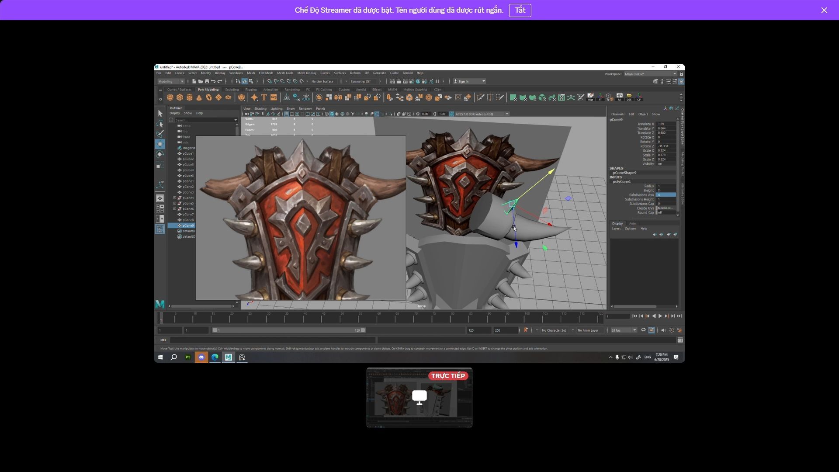This screenshot has width=839, height=472.
Task: Toggle the workspace lock icon
Action: coord(681,74)
